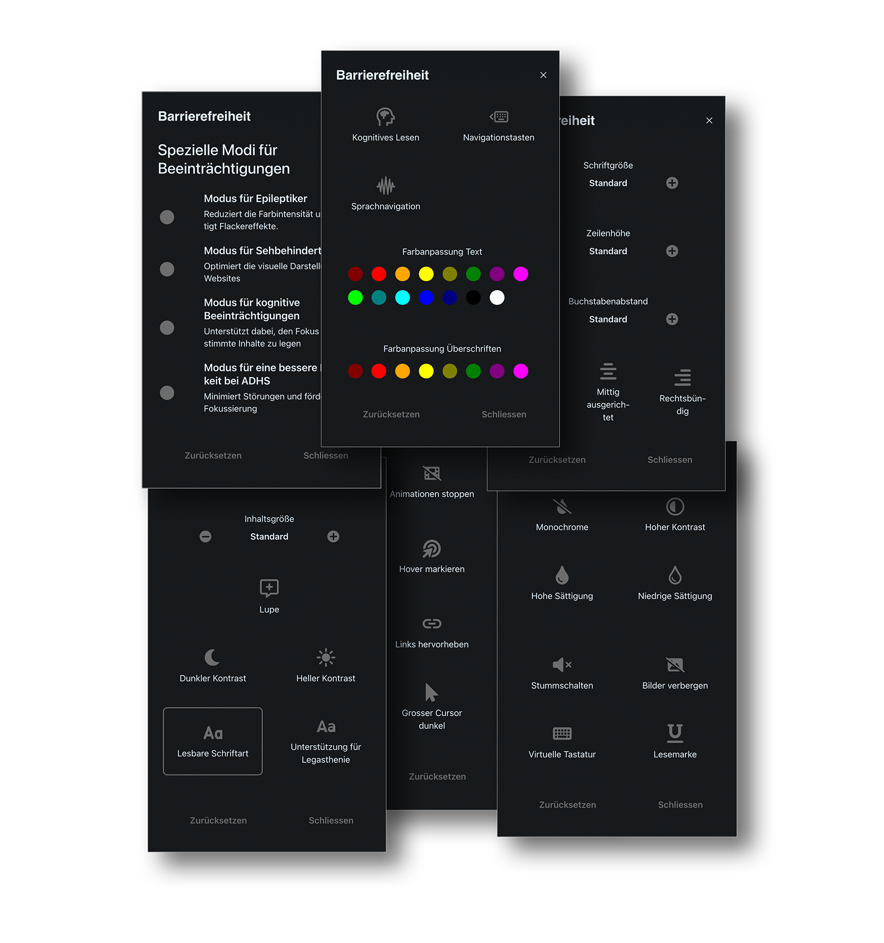This screenshot has height=943, width=884.
Task: Enable Hoher Kontrast mode
Action: click(675, 514)
